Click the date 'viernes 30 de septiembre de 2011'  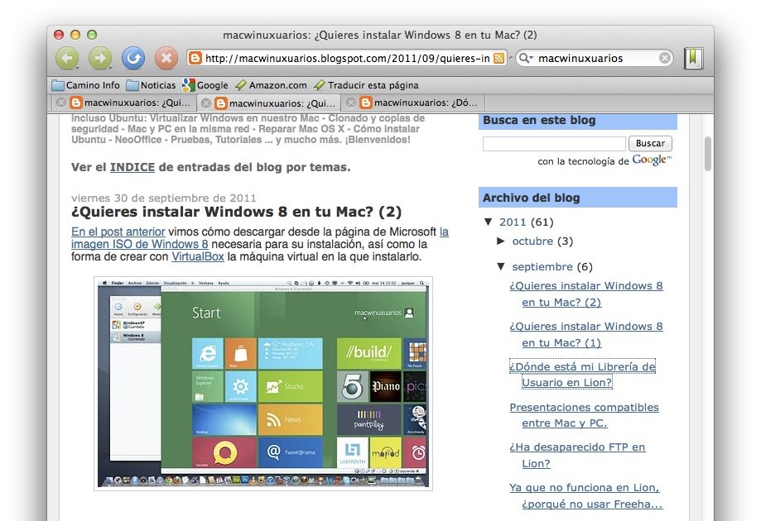(x=164, y=198)
